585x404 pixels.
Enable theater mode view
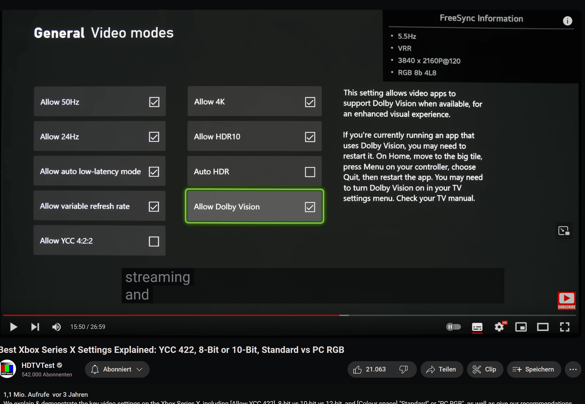tap(543, 327)
